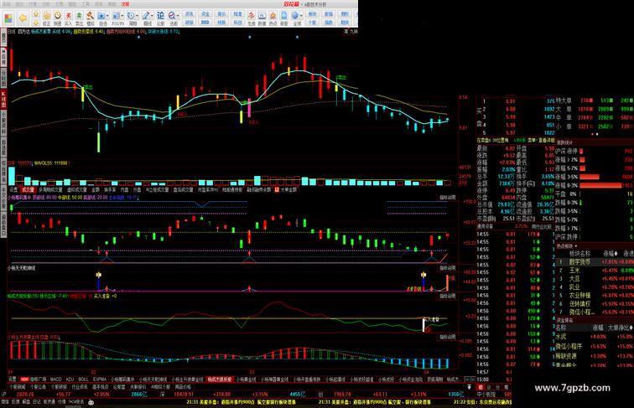Open dropdown arrow next to 周期 icon

138,16
